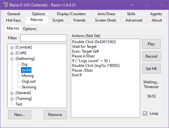The width and height of the screenshot is (169, 128).
Task: Open the General tab
Action: [14, 14]
